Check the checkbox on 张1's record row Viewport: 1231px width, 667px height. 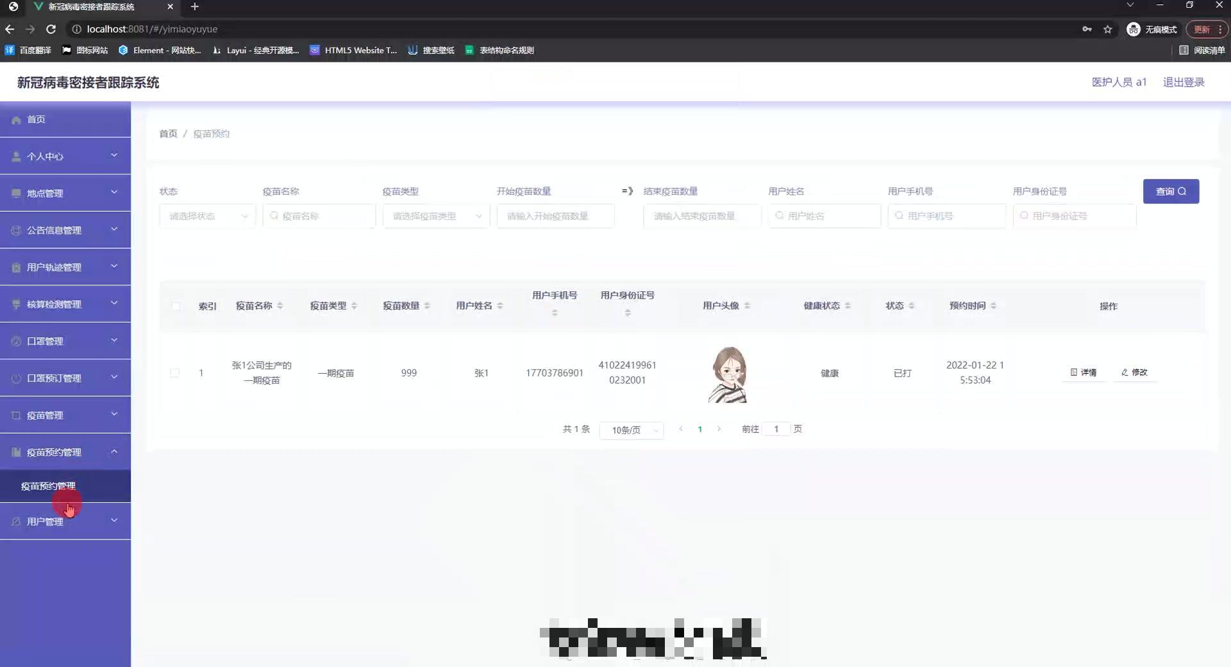(174, 373)
